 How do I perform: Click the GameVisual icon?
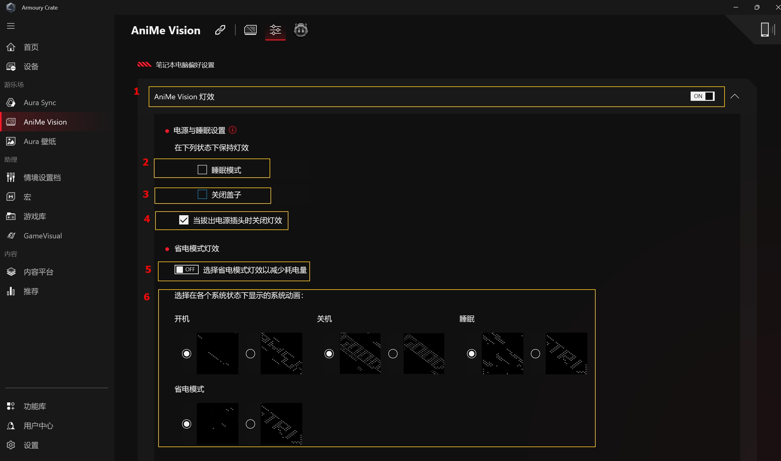click(x=11, y=236)
